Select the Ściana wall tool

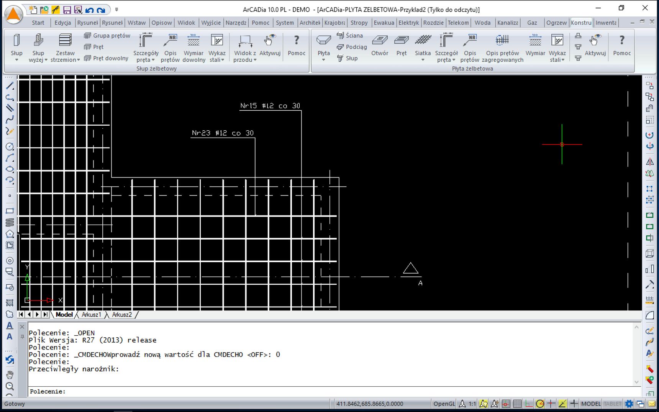(350, 36)
